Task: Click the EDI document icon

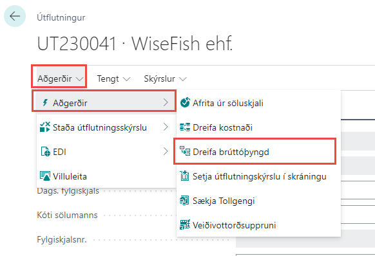Action: tap(45, 151)
